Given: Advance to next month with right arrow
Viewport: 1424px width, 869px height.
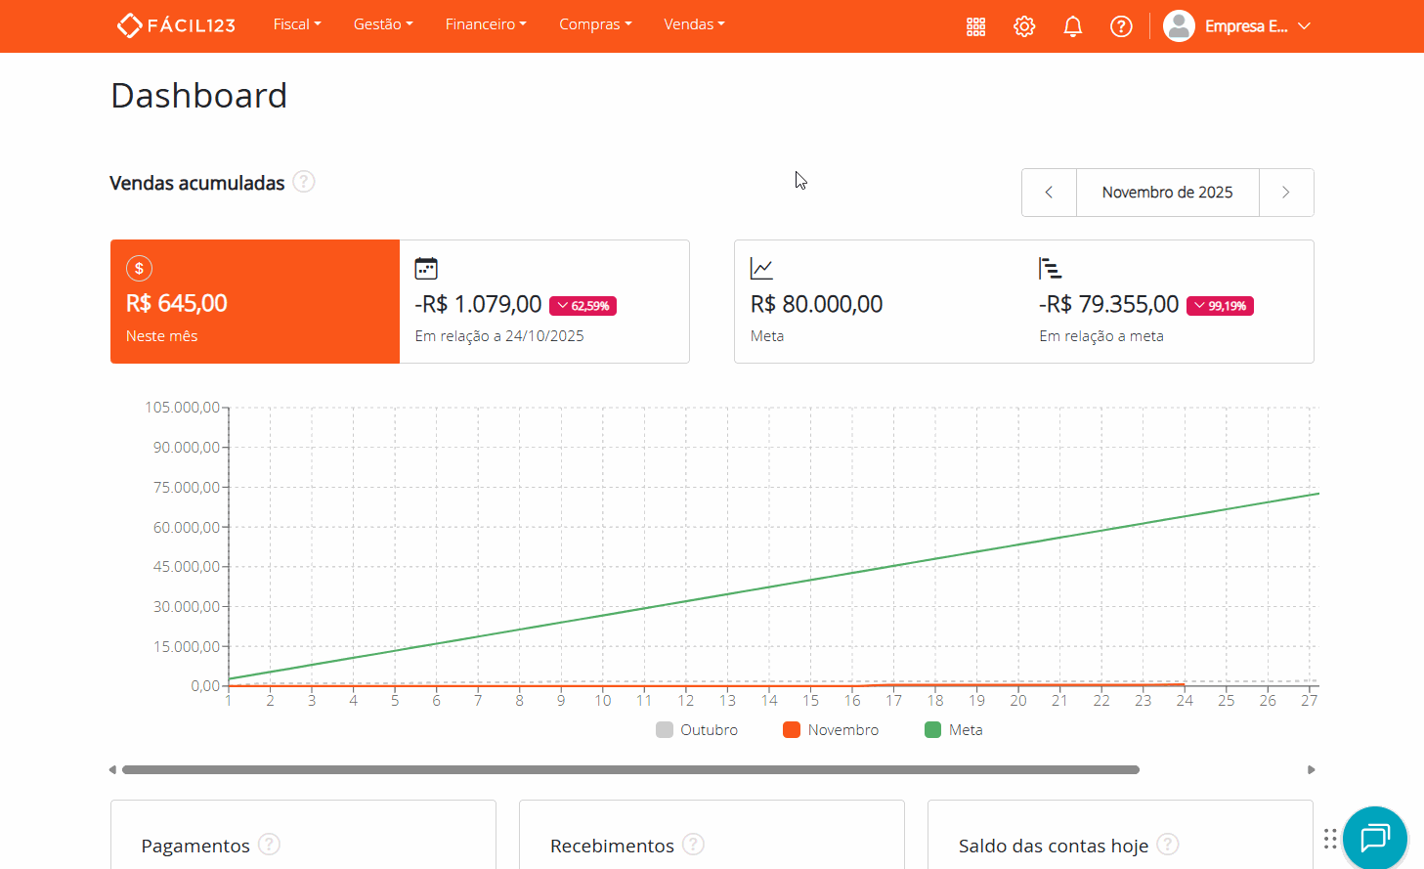Looking at the screenshot, I should pyautogui.click(x=1286, y=193).
